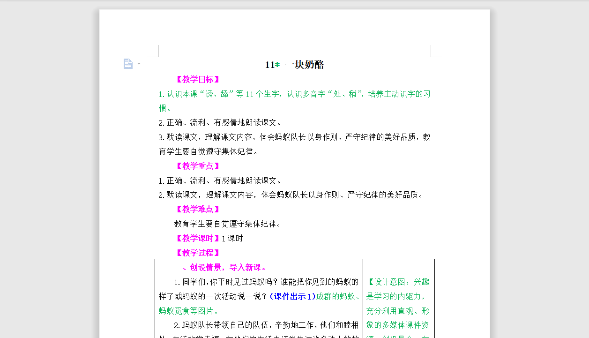Click the table border between the two columns
The height and width of the screenshot is (338, 589).
point(363,300)
